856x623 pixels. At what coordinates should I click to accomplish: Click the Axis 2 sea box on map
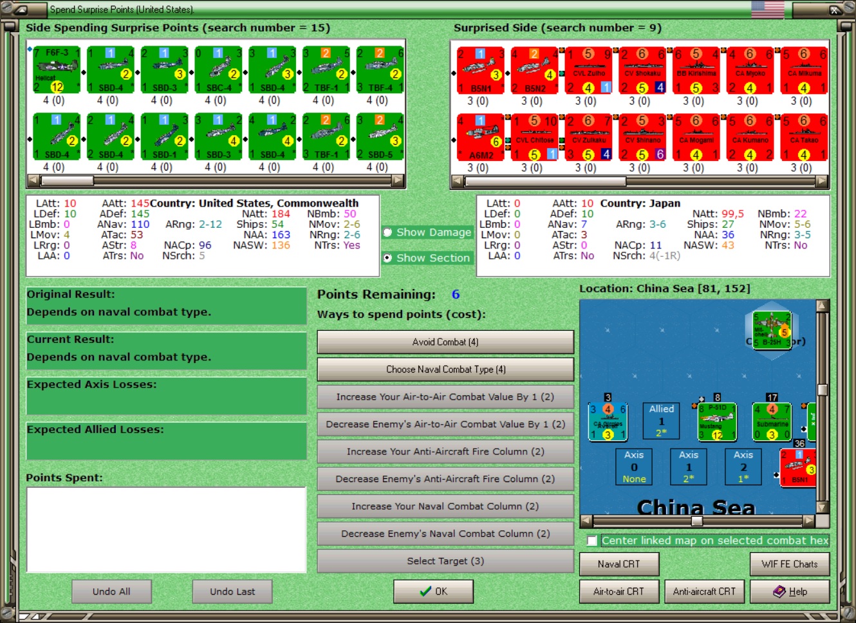coord(743,467)
